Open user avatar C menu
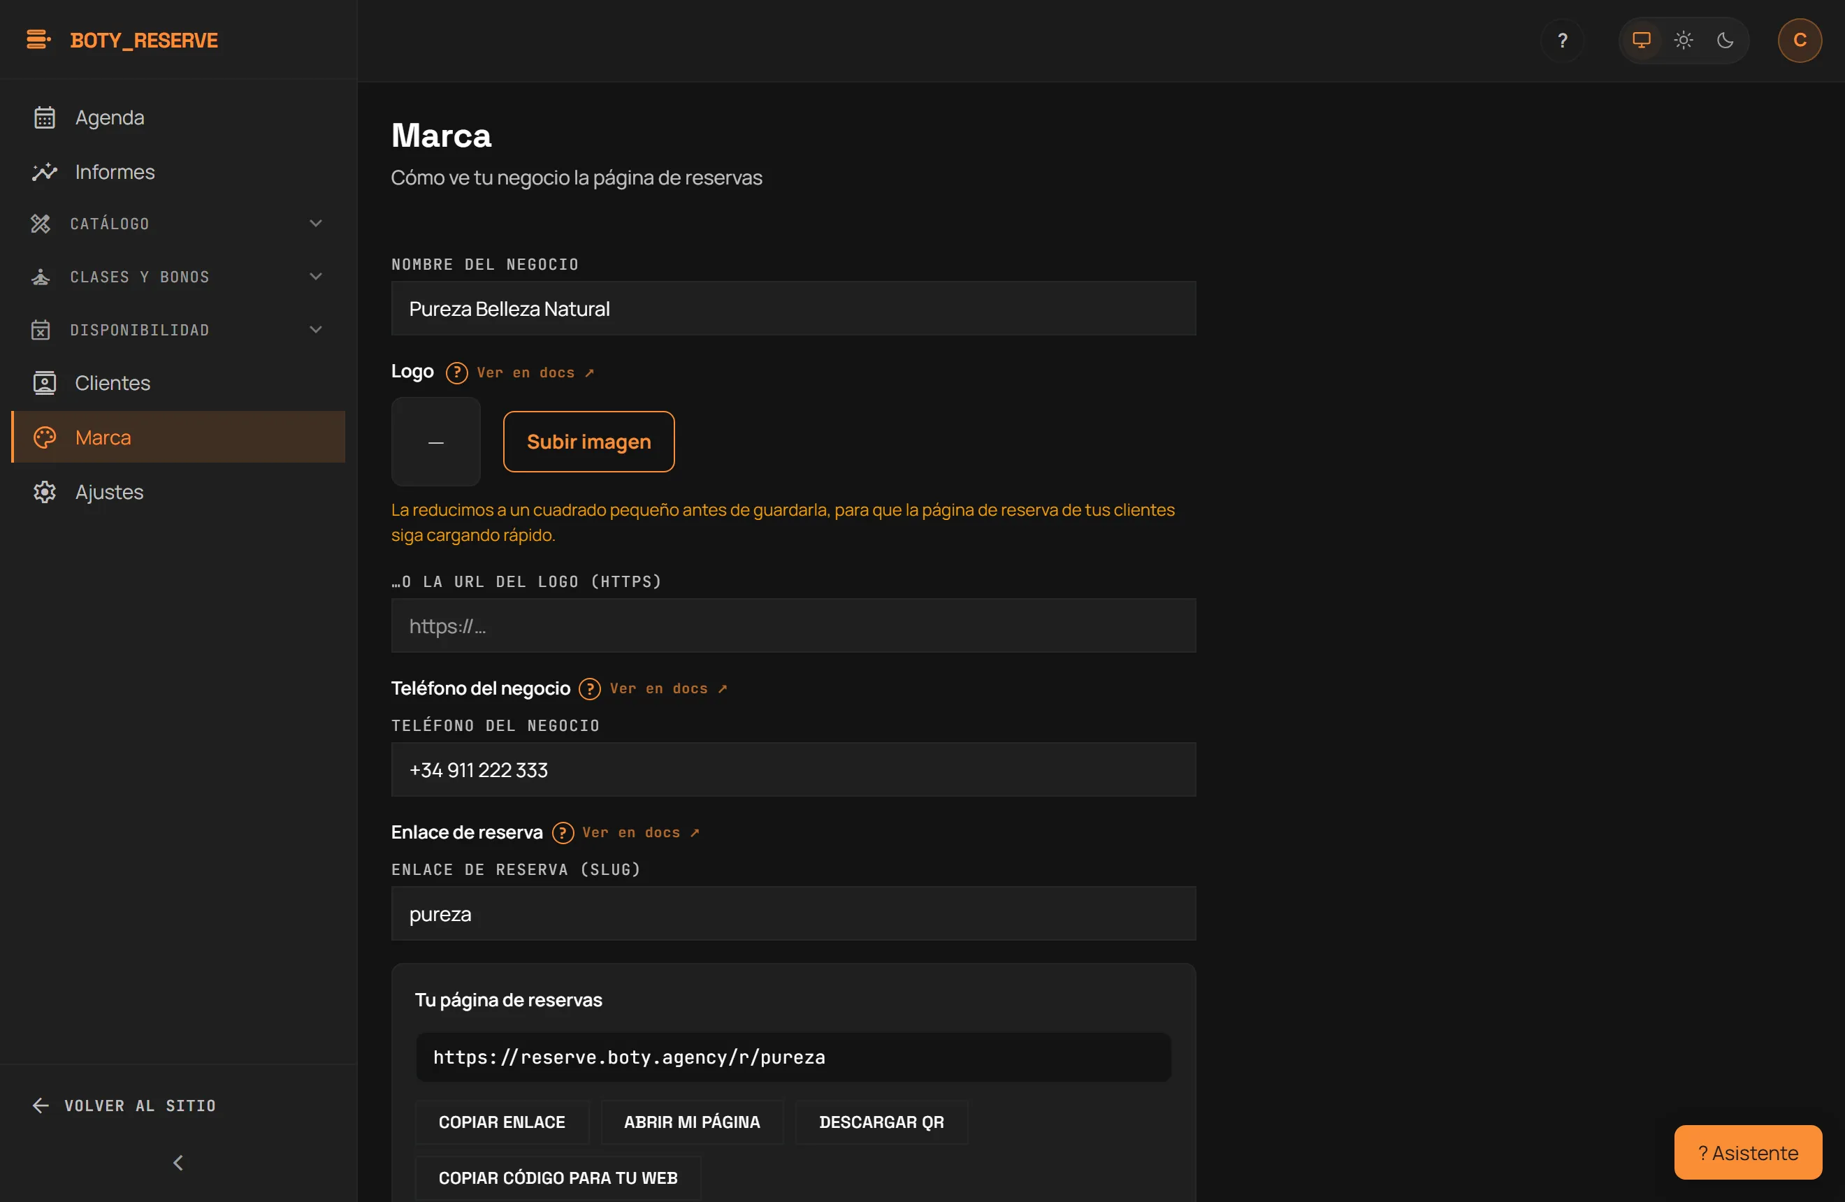This screenshot has height=1202, width=1845. (x=1800, y=41)
